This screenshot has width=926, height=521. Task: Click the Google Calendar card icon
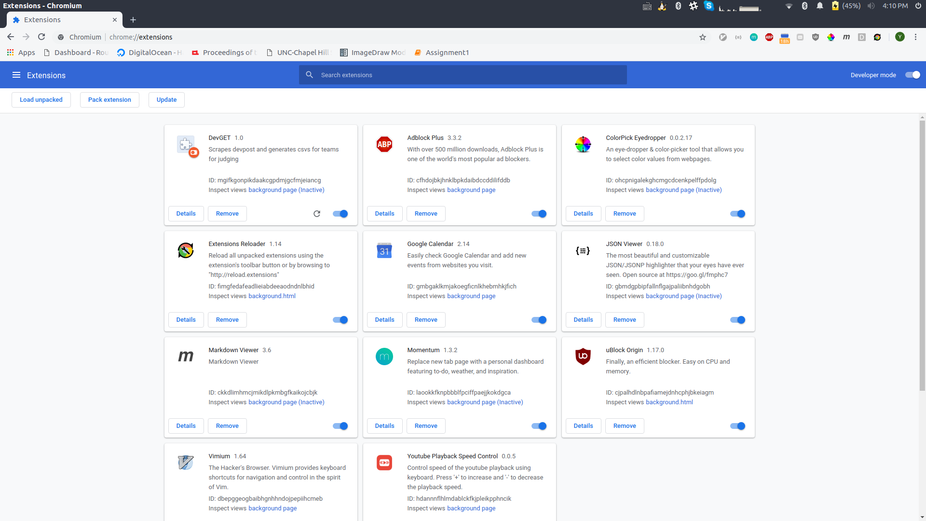(x=384, y=250)
